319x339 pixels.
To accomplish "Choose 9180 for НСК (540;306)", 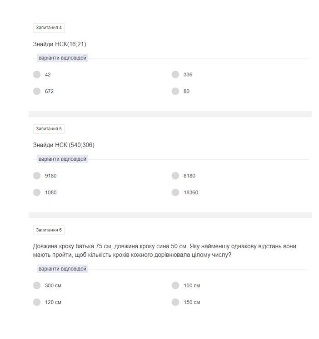I will (x=37, y=176).
